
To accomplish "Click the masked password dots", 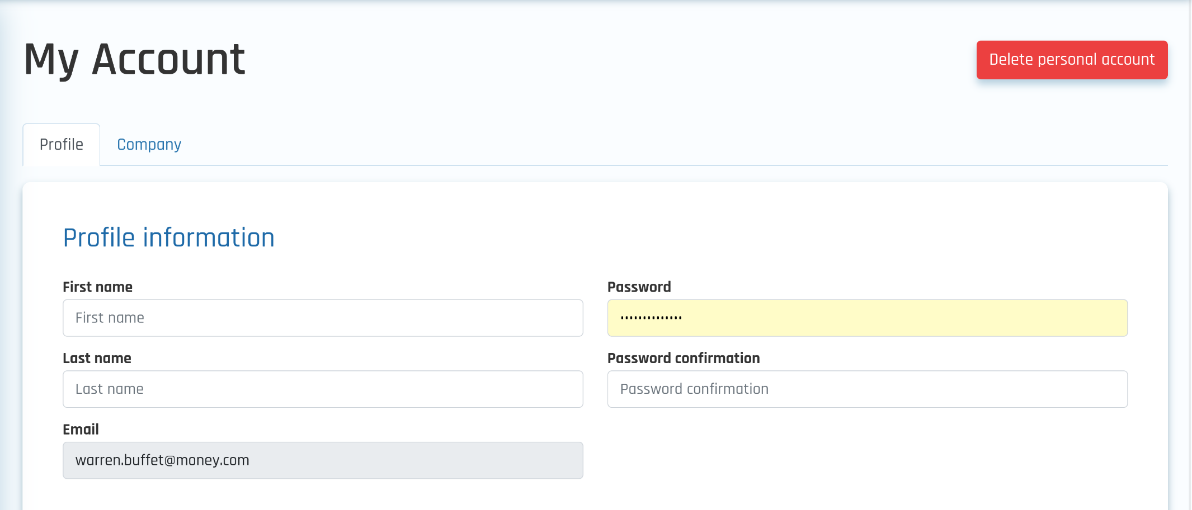I will click(x=651, y=318).
